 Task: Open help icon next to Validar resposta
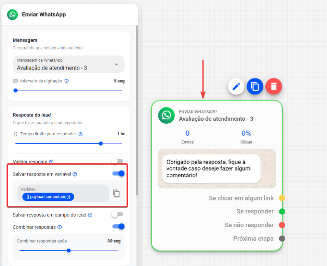point(51,162)
